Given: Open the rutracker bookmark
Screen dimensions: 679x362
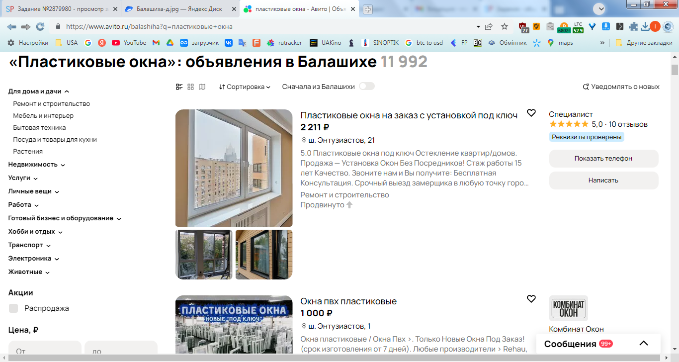Looking at the screenshot, I should tap(284, 43).
